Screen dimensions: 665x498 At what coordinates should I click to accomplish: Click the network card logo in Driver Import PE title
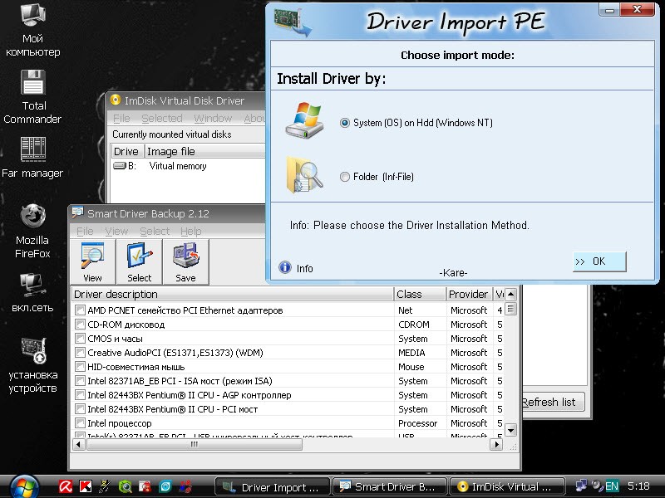click(293, 22)
